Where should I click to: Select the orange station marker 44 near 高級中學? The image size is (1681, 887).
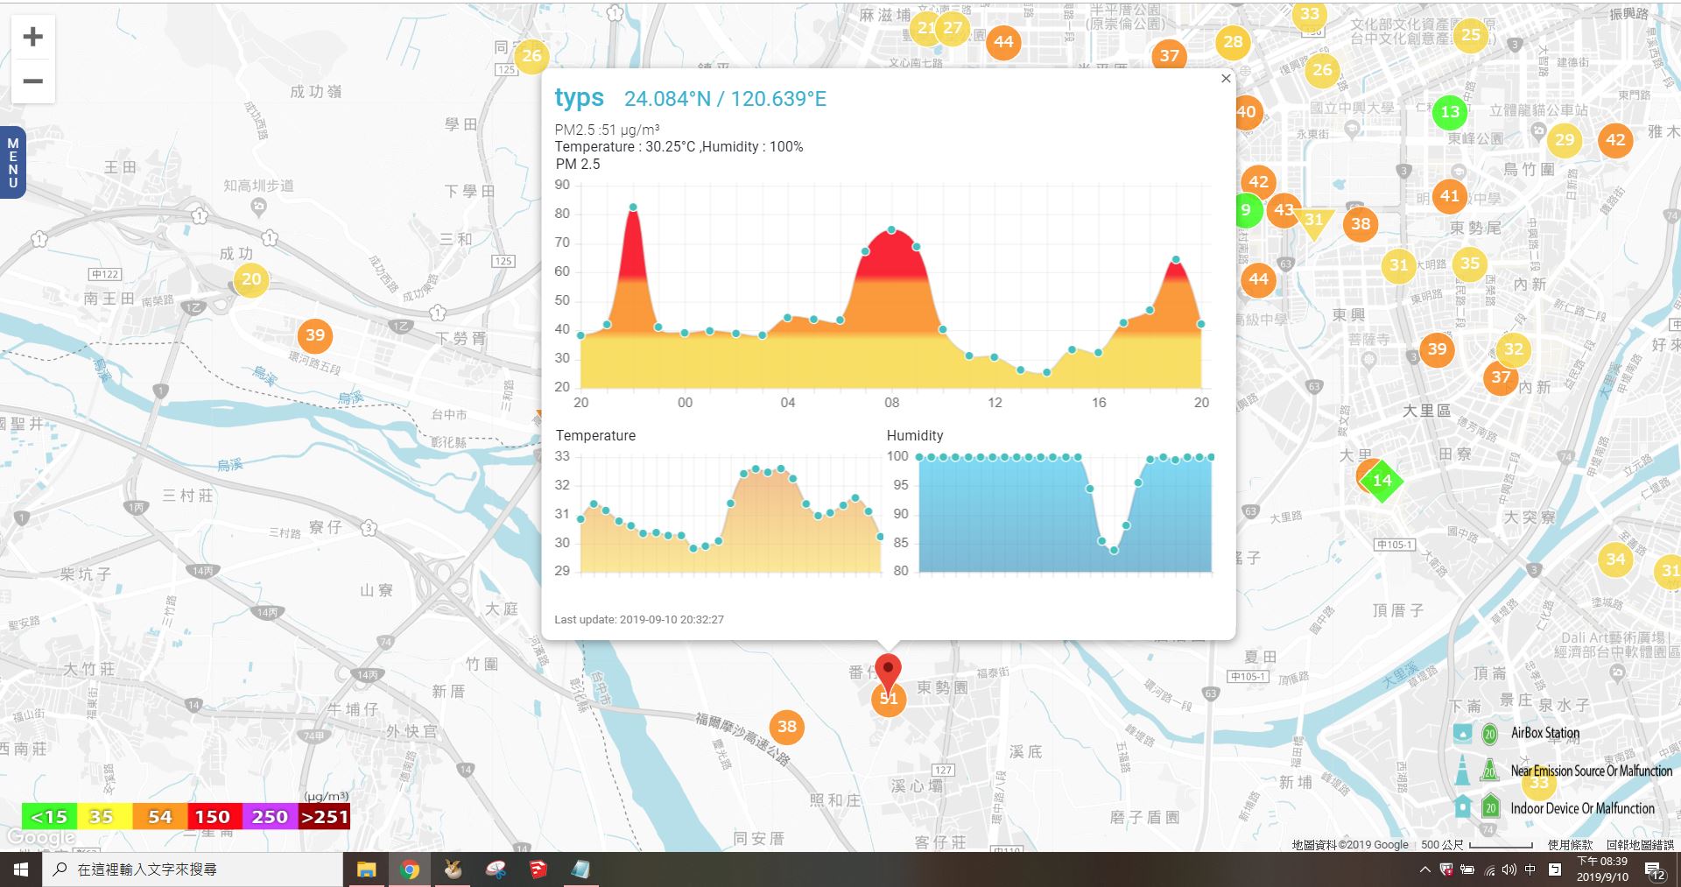(x=1258, y=279)
